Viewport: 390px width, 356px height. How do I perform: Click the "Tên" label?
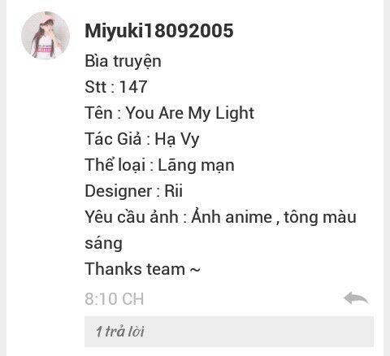[x=98, y=113]
